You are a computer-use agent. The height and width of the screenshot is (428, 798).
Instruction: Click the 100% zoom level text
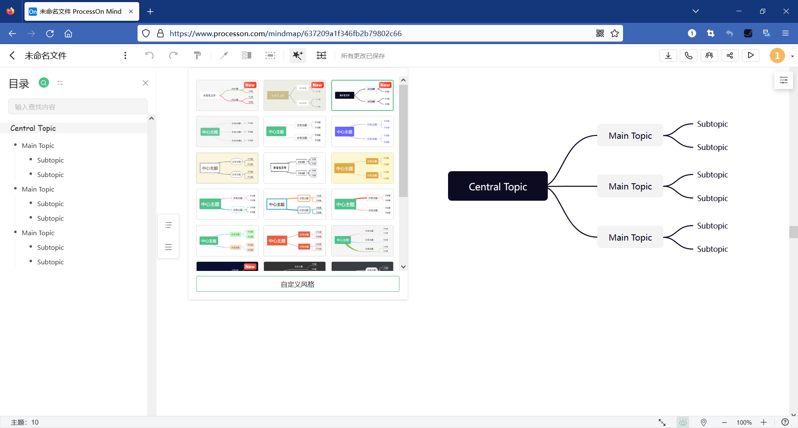tap(744, 422)
